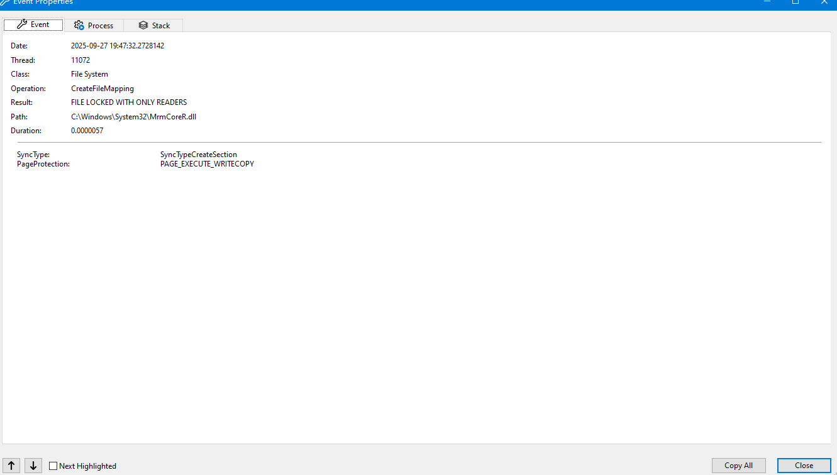Viewport: 837px width, 475px height.
Task: Open the Stack tab
Action: pyautogui.click(x=154, y=25)
